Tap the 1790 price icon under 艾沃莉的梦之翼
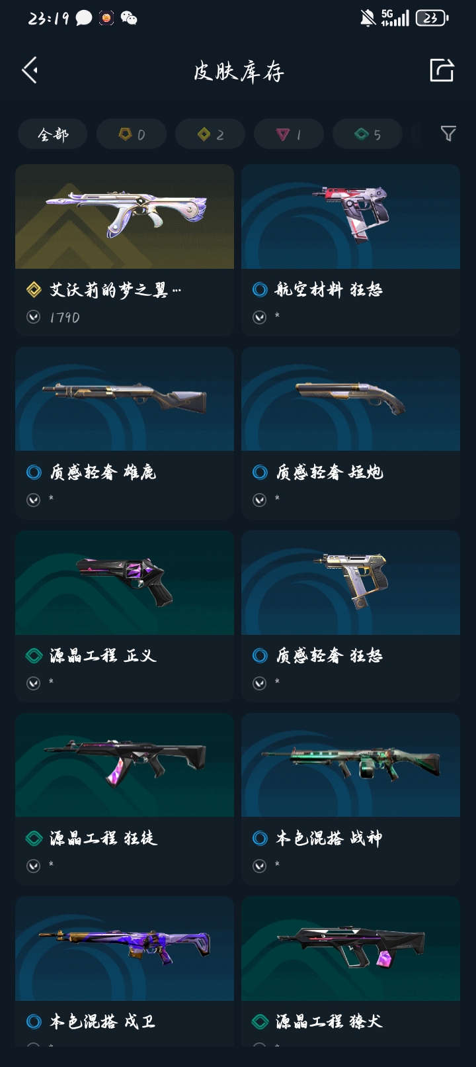The height and width of the screenshot is (1067, 476). [33, 317]
